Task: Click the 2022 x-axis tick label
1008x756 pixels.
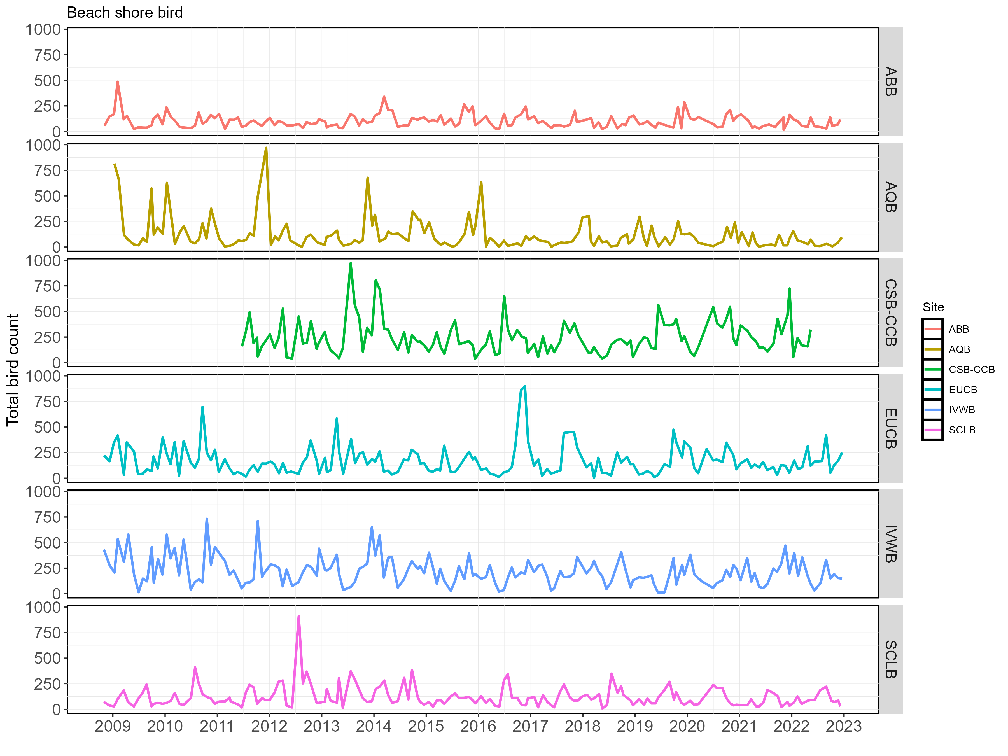Action: click(x=792, y=726)
